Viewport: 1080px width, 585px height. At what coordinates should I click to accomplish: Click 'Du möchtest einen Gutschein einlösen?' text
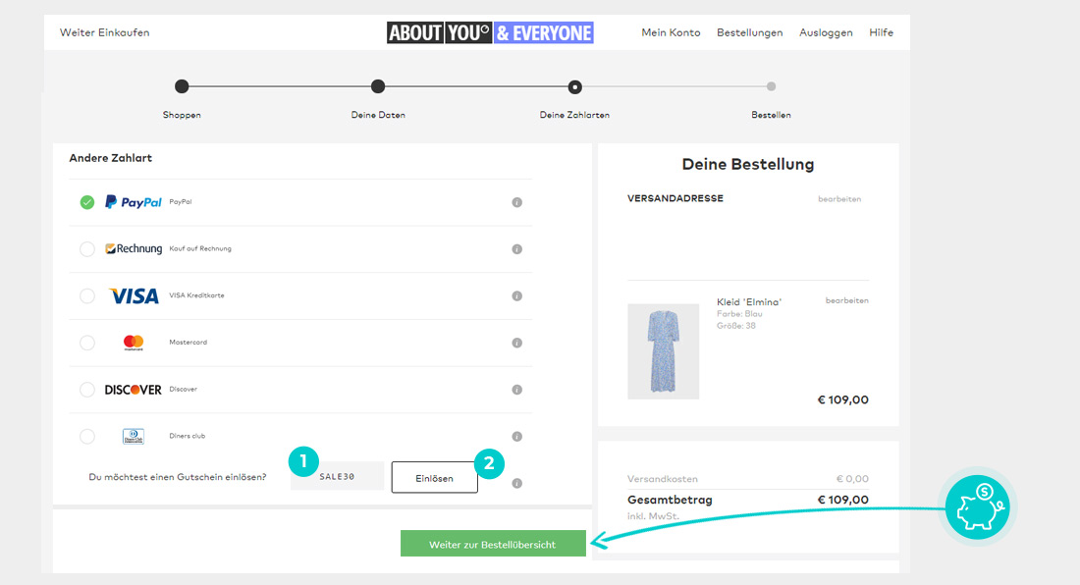177,477
